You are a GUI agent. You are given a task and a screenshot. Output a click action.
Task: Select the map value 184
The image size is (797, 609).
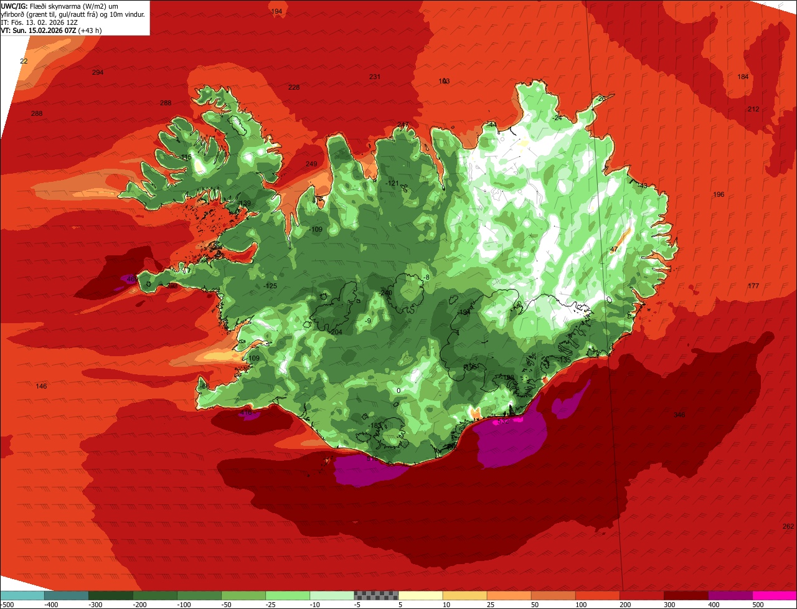coord(743,77)
